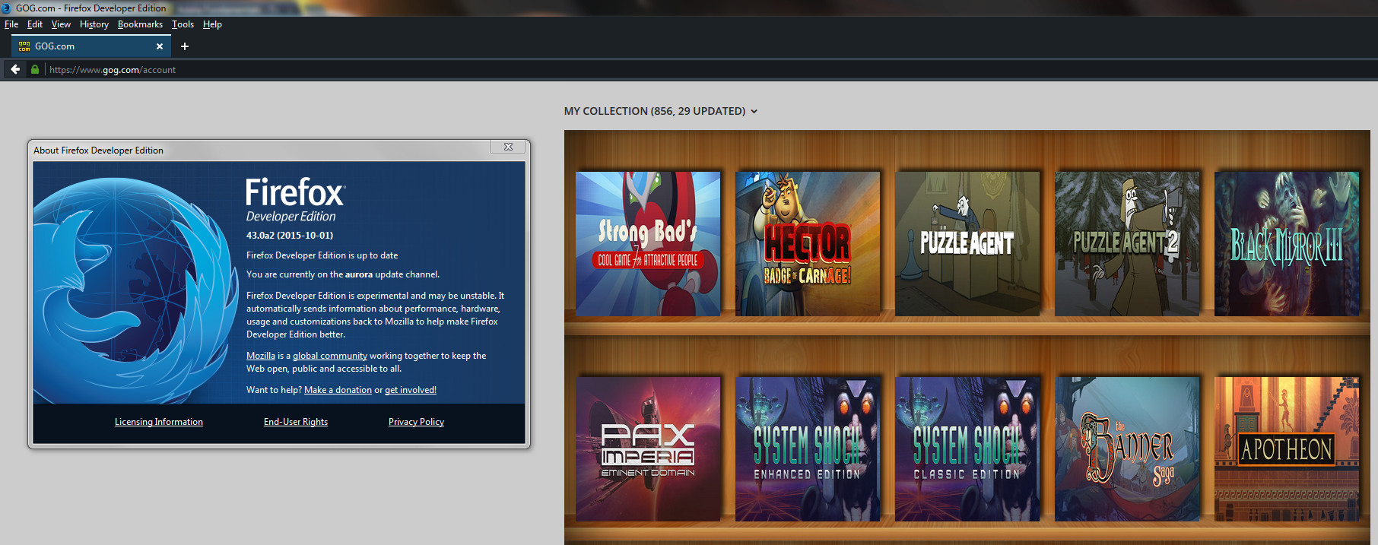Click the URL address bar
1378x545 pixels.
707,69
